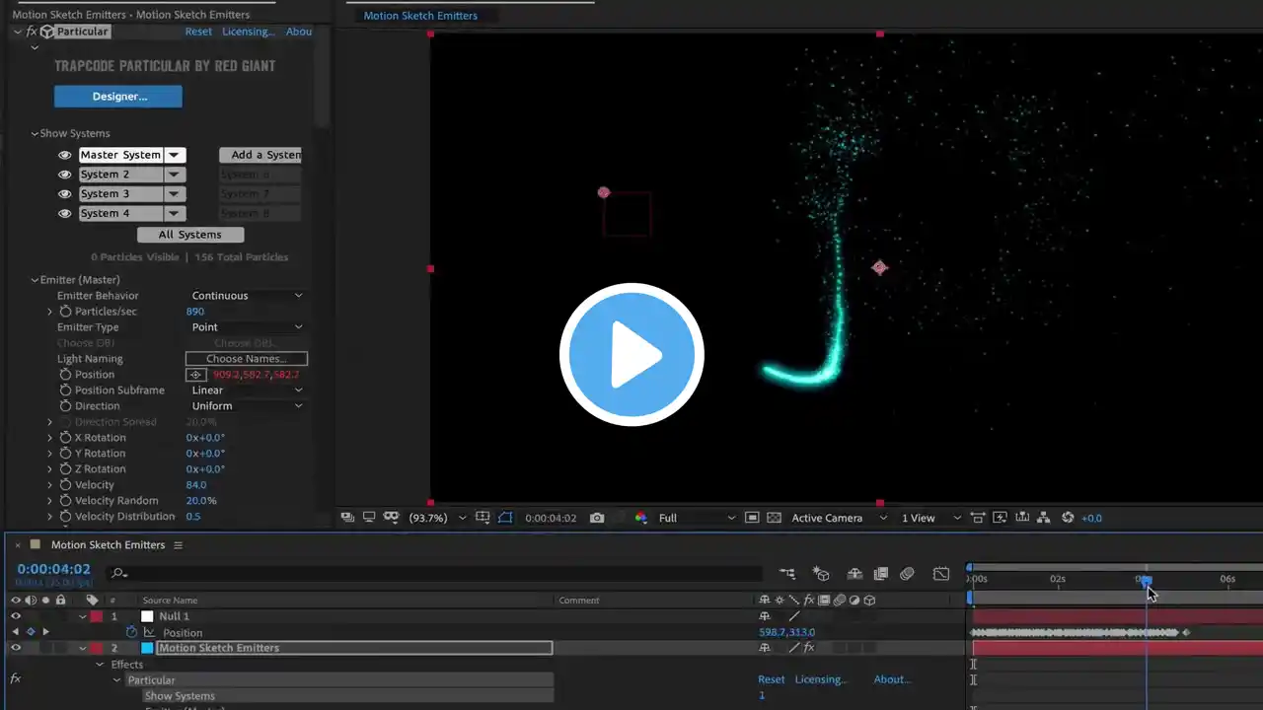Select the Motion Sketch Emitters viewer tab
Screen dimensions: 1263x710
[420, 16]
